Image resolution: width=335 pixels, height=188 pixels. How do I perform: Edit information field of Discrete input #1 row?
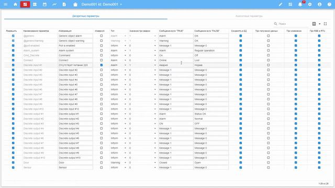tap(75, 65)
